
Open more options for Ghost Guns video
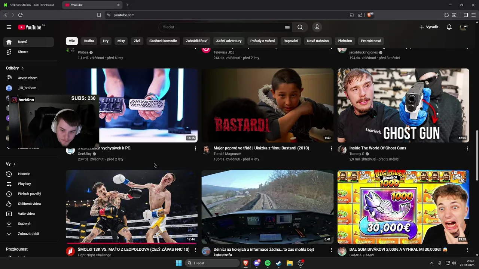tap(467, 148)
